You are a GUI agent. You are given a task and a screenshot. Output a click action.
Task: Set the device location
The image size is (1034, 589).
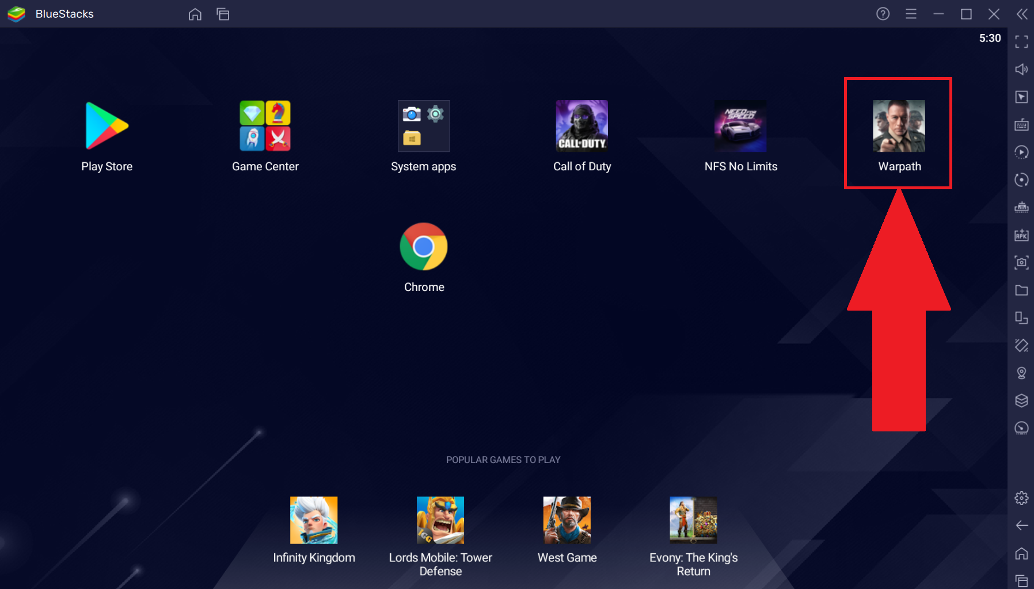pos(1021,373)
